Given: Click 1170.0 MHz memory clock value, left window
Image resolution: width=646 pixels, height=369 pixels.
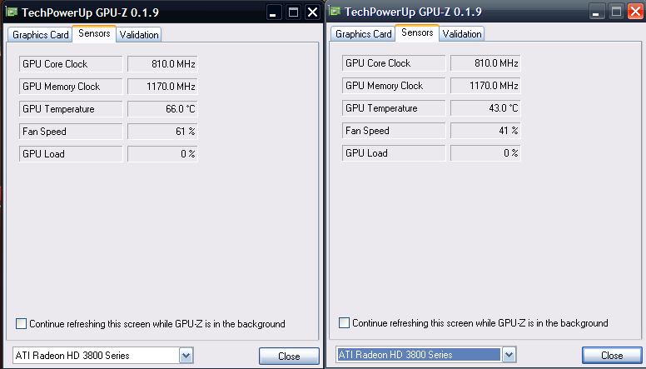Looking at the screenshot, I should coord(162,87).
